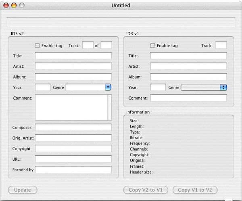Click the ID3 v2 total tracks field after 'of'

tap(106, 45)
